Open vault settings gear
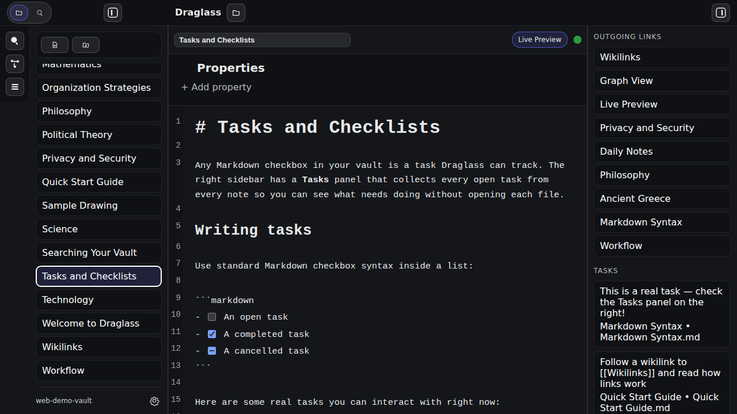This screenshot has height=414, width=737. point(154,401)
